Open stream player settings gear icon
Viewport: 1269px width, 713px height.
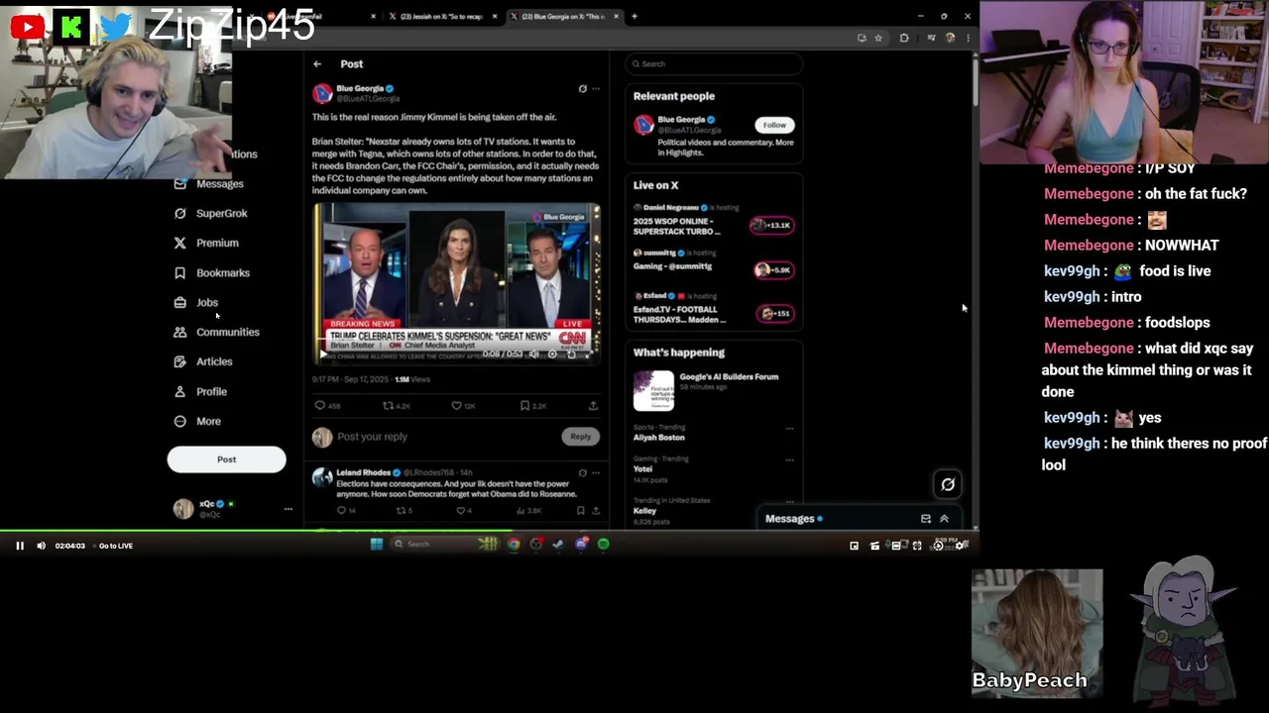(x=961, y=546)
